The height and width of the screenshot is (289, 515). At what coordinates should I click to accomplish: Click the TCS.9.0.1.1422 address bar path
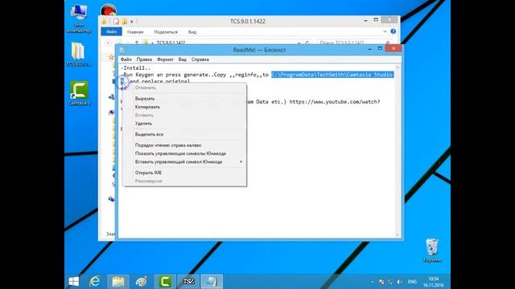171,43
